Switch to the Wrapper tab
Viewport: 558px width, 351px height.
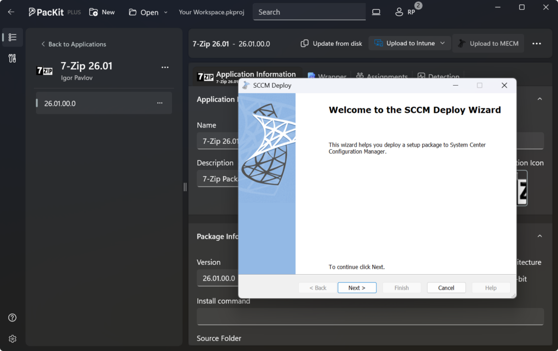[x=327, y=76]
